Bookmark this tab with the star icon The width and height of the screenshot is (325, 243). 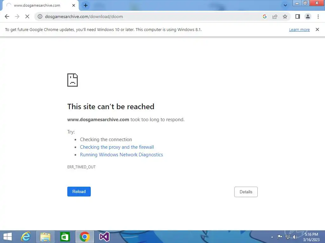point(285,16)
